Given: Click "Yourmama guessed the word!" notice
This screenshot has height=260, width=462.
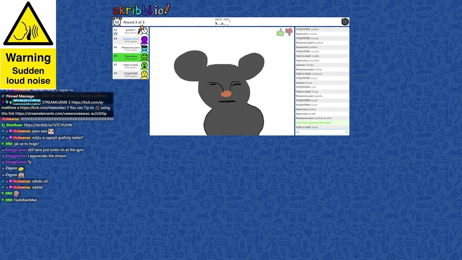Looking at the screenshot, I should 322,123.
